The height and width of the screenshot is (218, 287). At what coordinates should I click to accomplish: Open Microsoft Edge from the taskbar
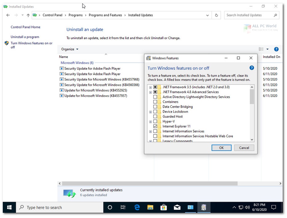point(137,207)
